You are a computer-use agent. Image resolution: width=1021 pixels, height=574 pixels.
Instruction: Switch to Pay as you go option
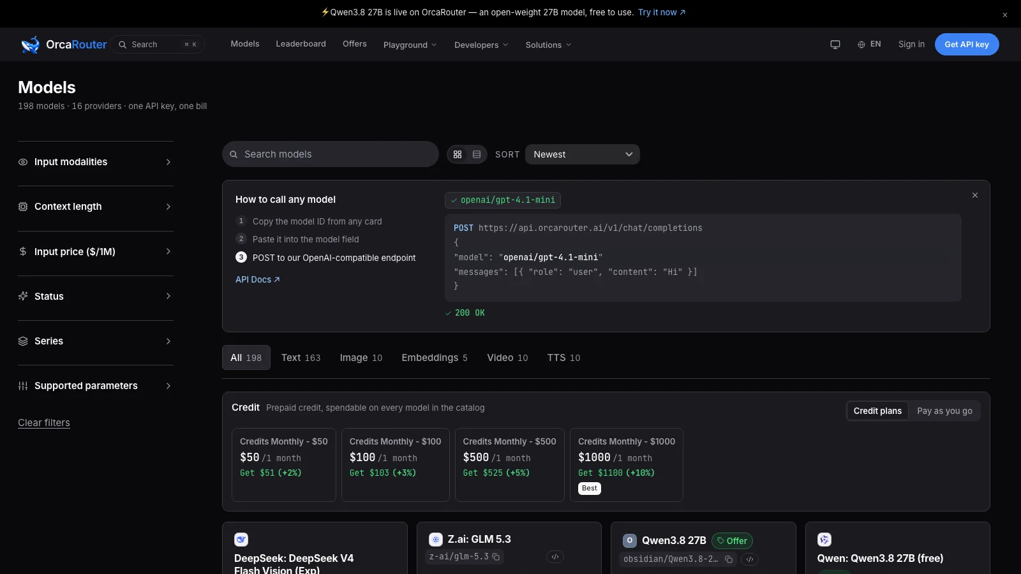(x=944, y=411)
